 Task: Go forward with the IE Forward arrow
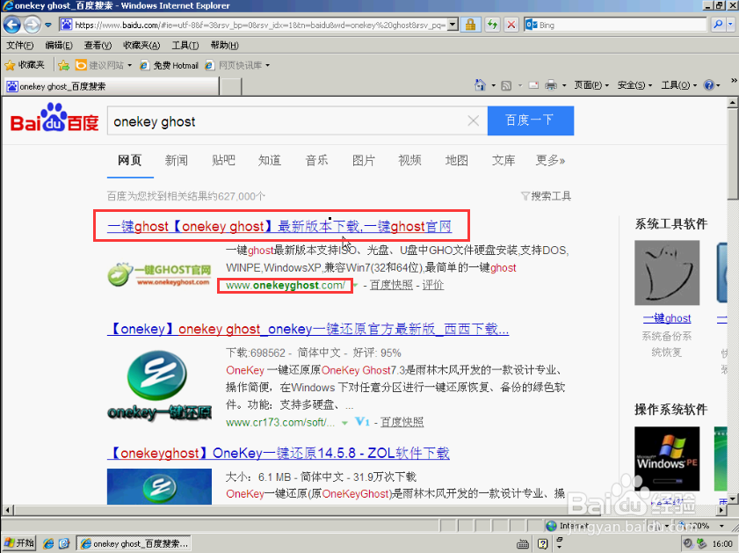(x=32, y=25)
